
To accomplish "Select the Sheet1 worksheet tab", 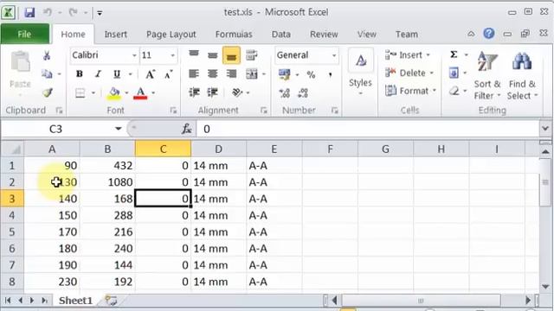I will click(x=75, y=301).
